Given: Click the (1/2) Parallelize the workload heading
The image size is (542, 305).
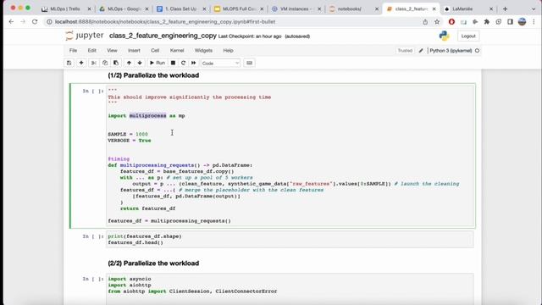Looking at the screenshot, I should coord(153,75).
